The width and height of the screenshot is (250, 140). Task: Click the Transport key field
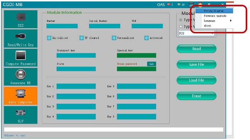point(76,55)
